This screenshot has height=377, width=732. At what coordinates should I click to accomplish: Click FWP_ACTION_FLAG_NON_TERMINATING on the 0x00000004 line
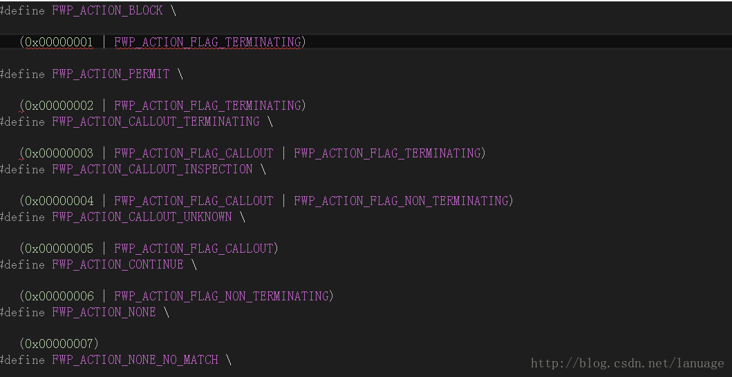401,201
